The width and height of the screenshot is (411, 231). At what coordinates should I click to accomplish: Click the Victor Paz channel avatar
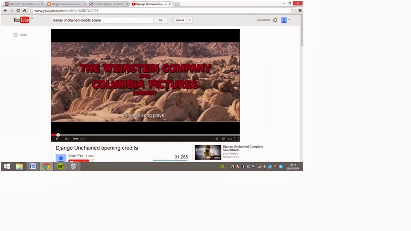tap(61, 158)
